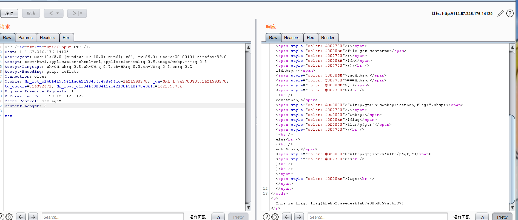The height and width of the screenshot is (220, 518).
Task: Open request pane settings gear
Action: (9, 217)
